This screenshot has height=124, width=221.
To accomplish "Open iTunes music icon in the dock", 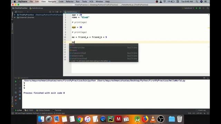I will pos(87,119).
